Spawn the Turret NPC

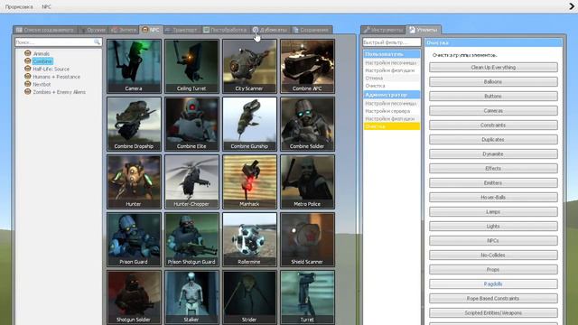click(x=307, y=297)
